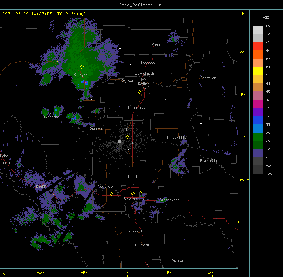The height and width of the screenshot is (277, 283).
Task: Click the Blackfalds city label
Action: point(145,73)
